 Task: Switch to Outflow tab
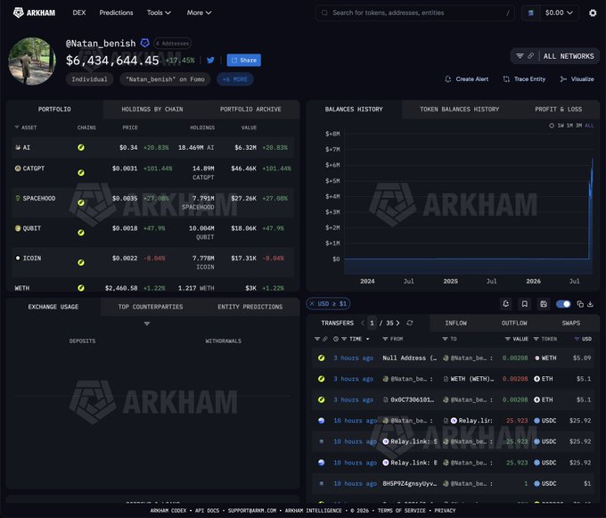[514, 323]
